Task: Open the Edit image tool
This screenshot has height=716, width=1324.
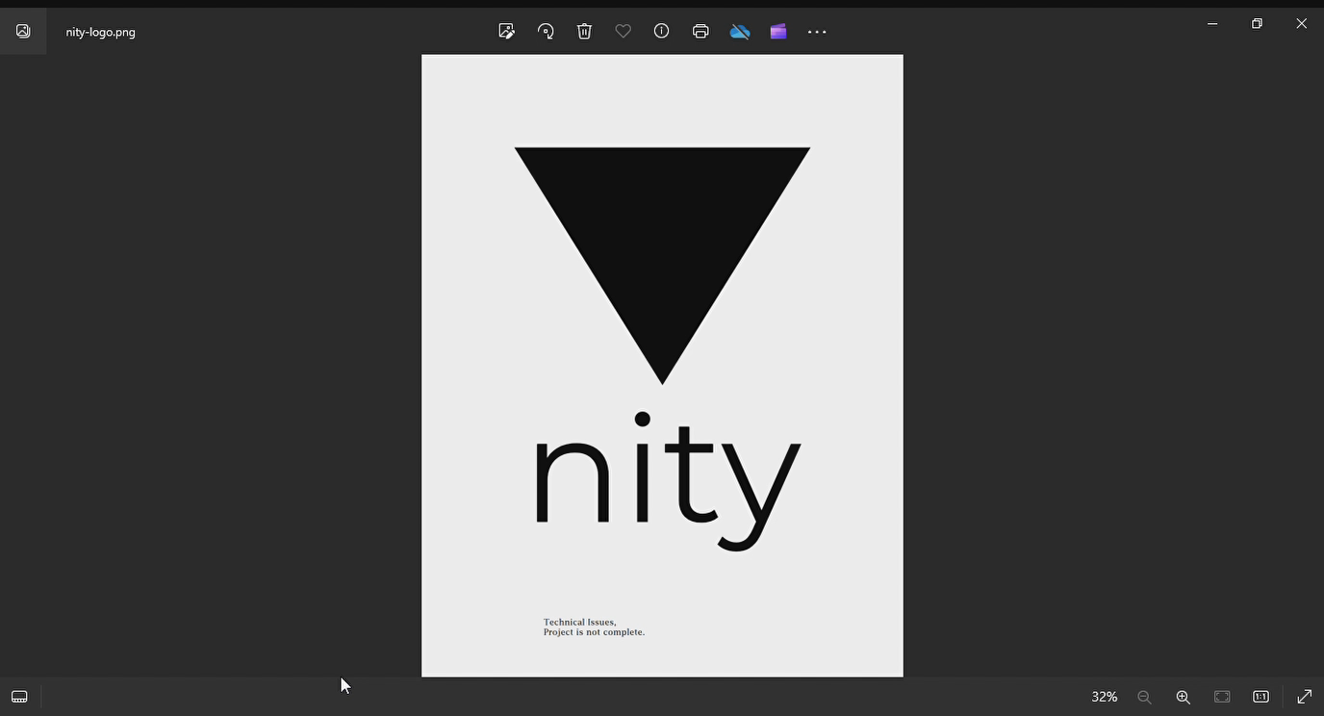Action: [506, 32]
